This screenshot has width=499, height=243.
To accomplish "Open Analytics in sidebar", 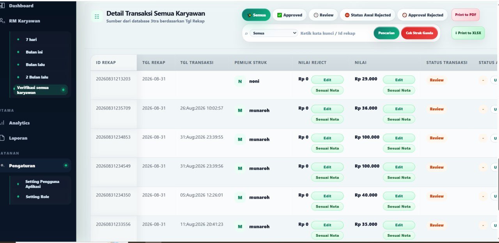I will coord(19,123).
